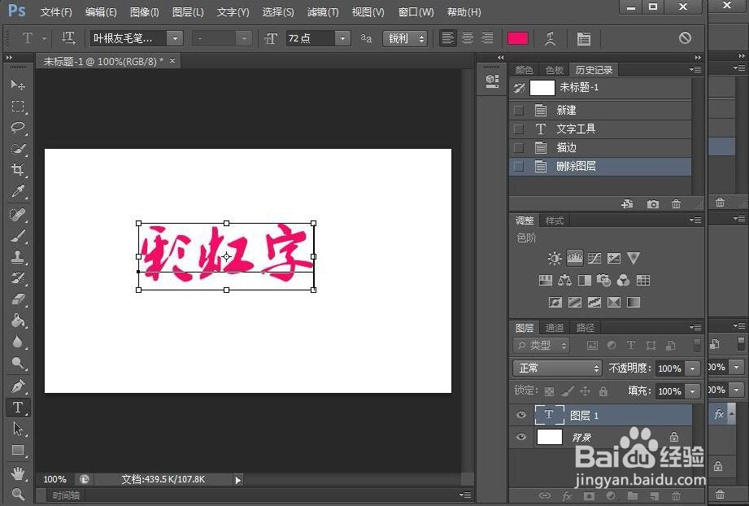Click the 100% zoom level field
This screenshot has width=749, height=506.
click(55, 479)
